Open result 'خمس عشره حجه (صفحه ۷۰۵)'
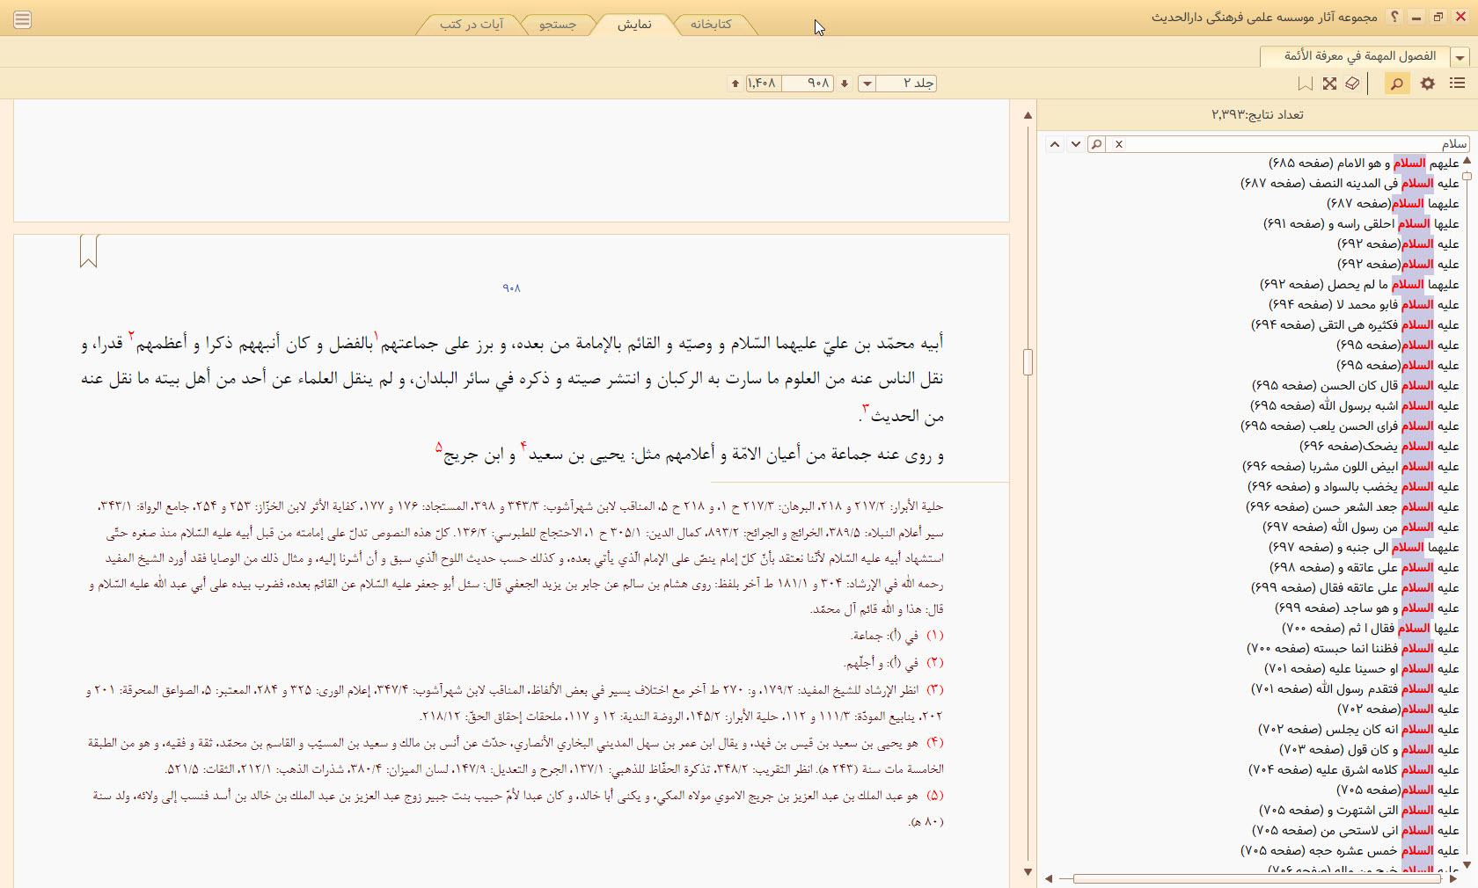This screenshot has height=888, width=1478. [x=1350, y=850]
